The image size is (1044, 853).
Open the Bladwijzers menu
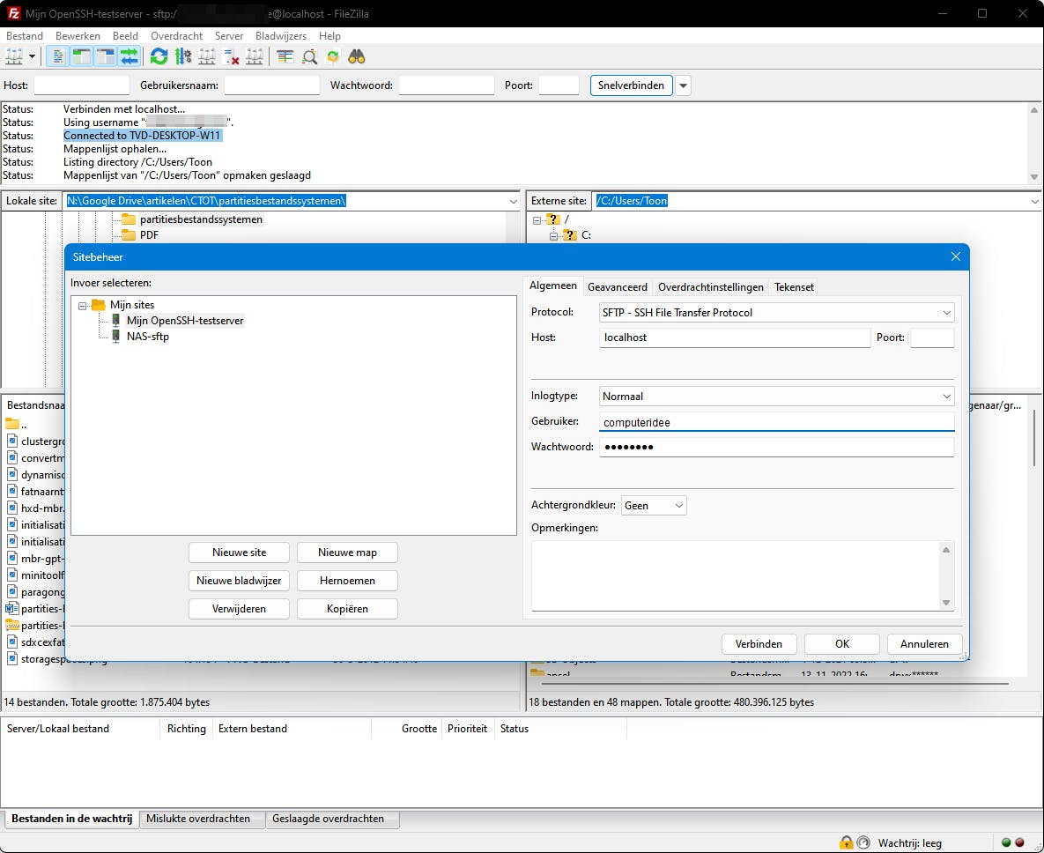click(x=280, y=36)
